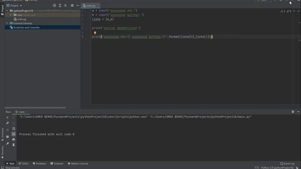Print Run console output with printer icon

pyautogui.click(x=14, y=139)
